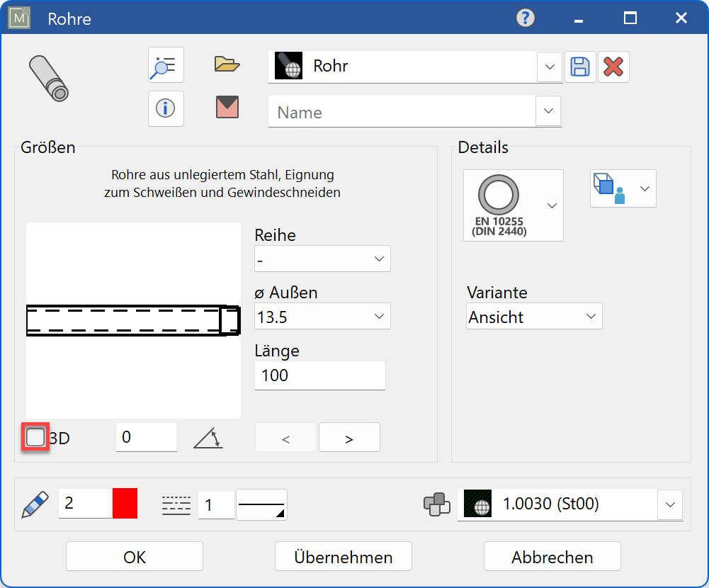
Task: Open the info icon button
Action: [166, 108]
